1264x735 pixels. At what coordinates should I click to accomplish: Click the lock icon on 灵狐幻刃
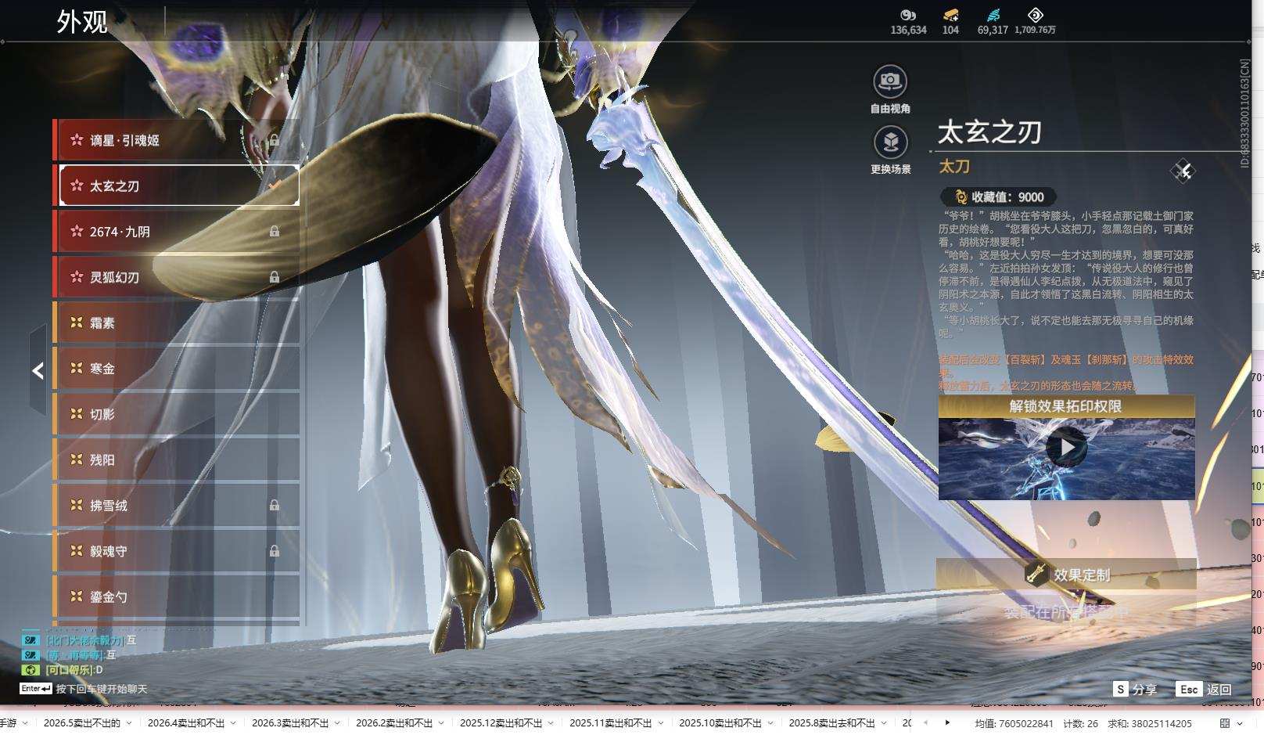coord(275,277)
